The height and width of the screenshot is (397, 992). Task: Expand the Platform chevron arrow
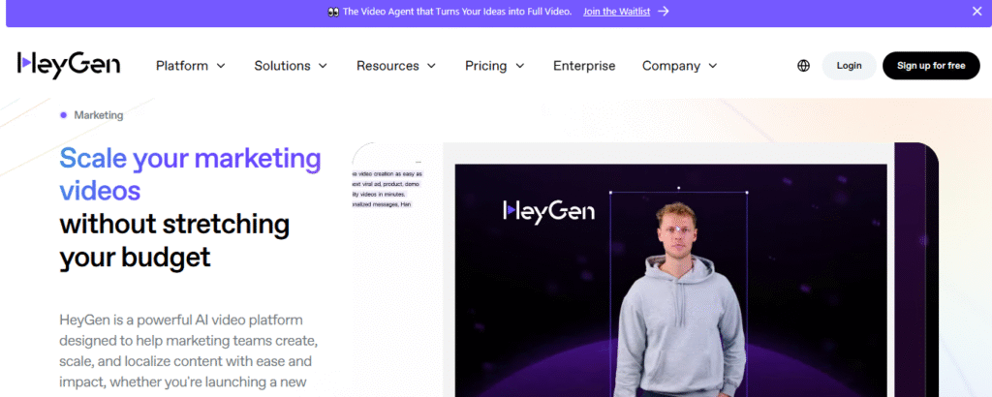(x=221, y=66)
